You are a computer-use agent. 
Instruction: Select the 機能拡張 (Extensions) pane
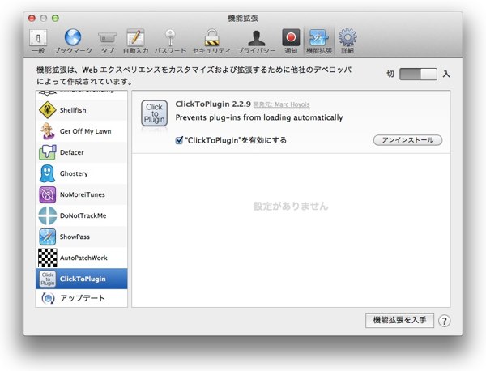[319, 41]
